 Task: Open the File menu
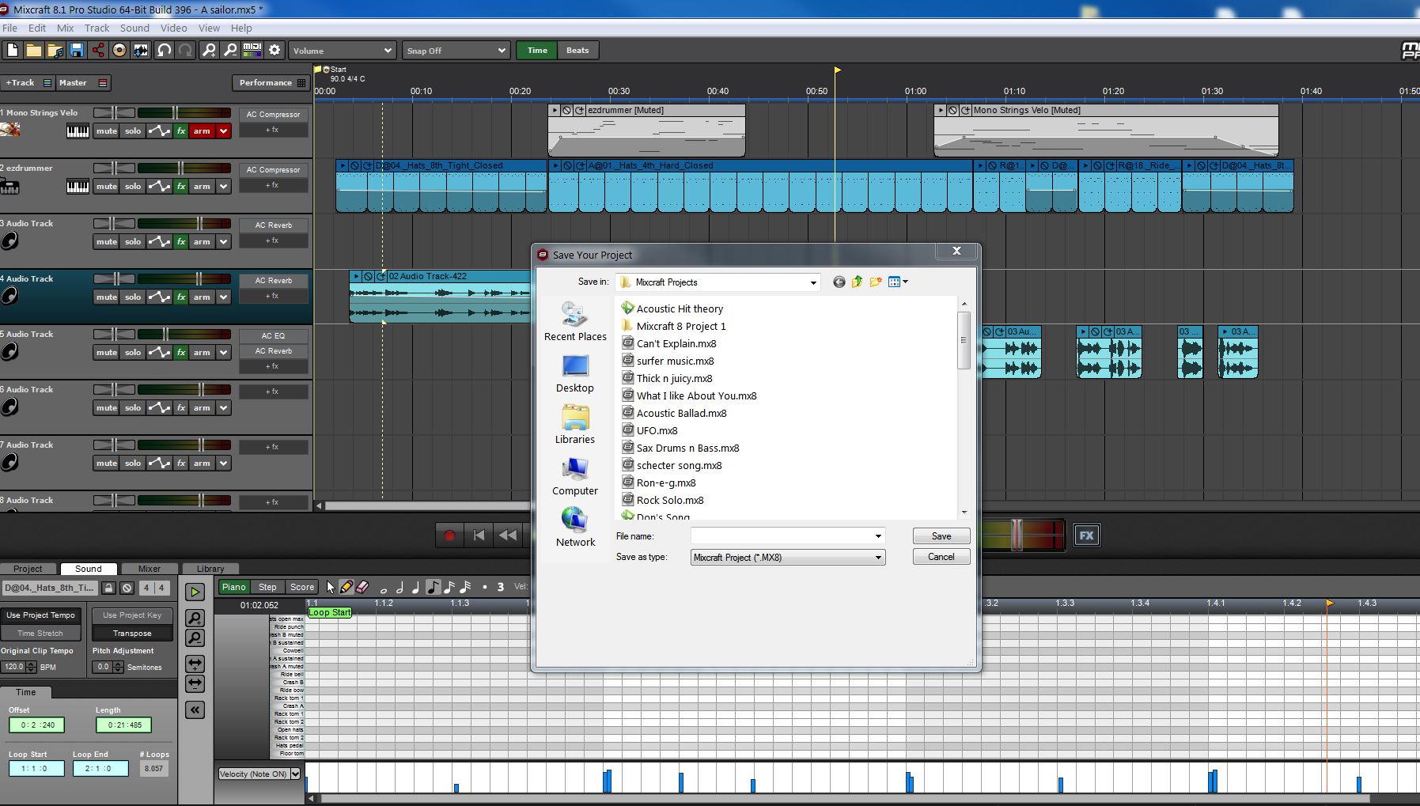click(x=9, y=28)
